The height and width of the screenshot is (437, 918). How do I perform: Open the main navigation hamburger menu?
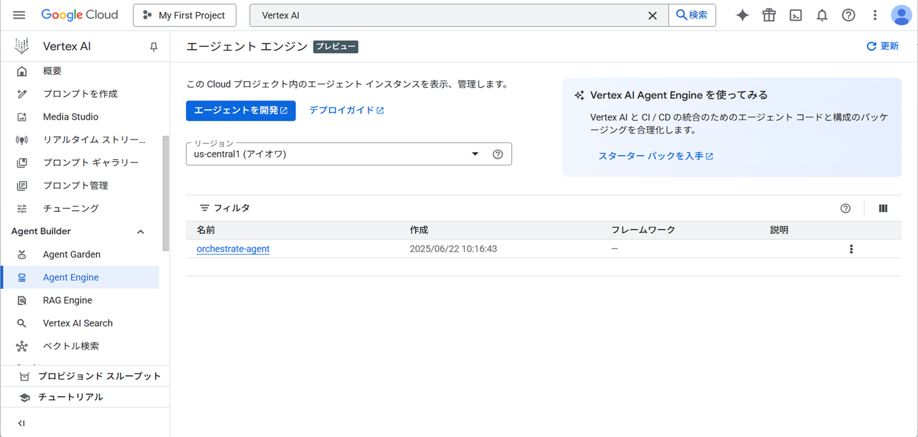(x=19, y=15)
